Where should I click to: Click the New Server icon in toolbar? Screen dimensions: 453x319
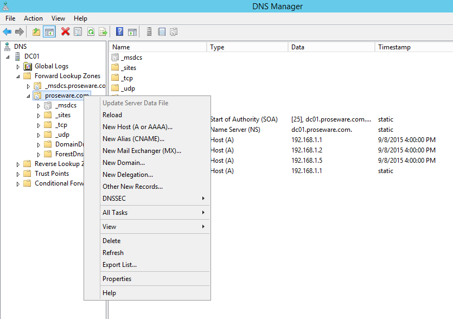(149, 32)
